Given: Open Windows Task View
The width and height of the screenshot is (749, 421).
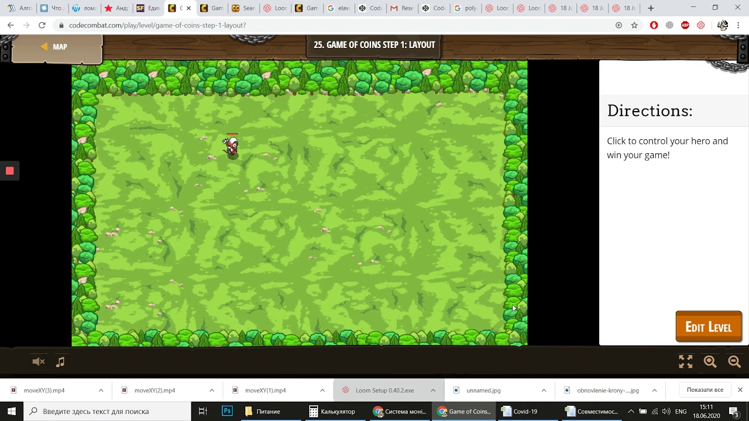Looking at the screenshot, I should pyautogui.click(x=203, y=411).
